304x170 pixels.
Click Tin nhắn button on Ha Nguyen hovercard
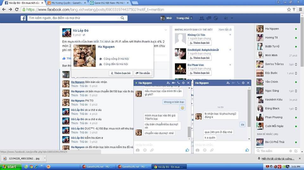(143, 73)
